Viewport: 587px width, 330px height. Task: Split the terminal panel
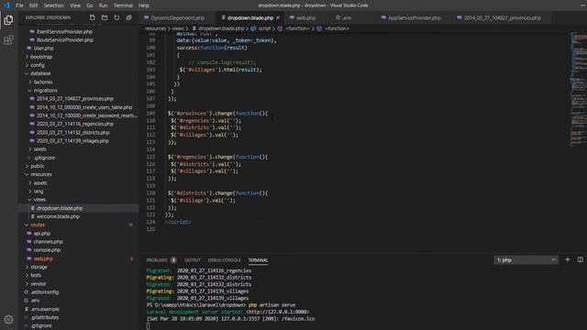[x=581, y=259]
